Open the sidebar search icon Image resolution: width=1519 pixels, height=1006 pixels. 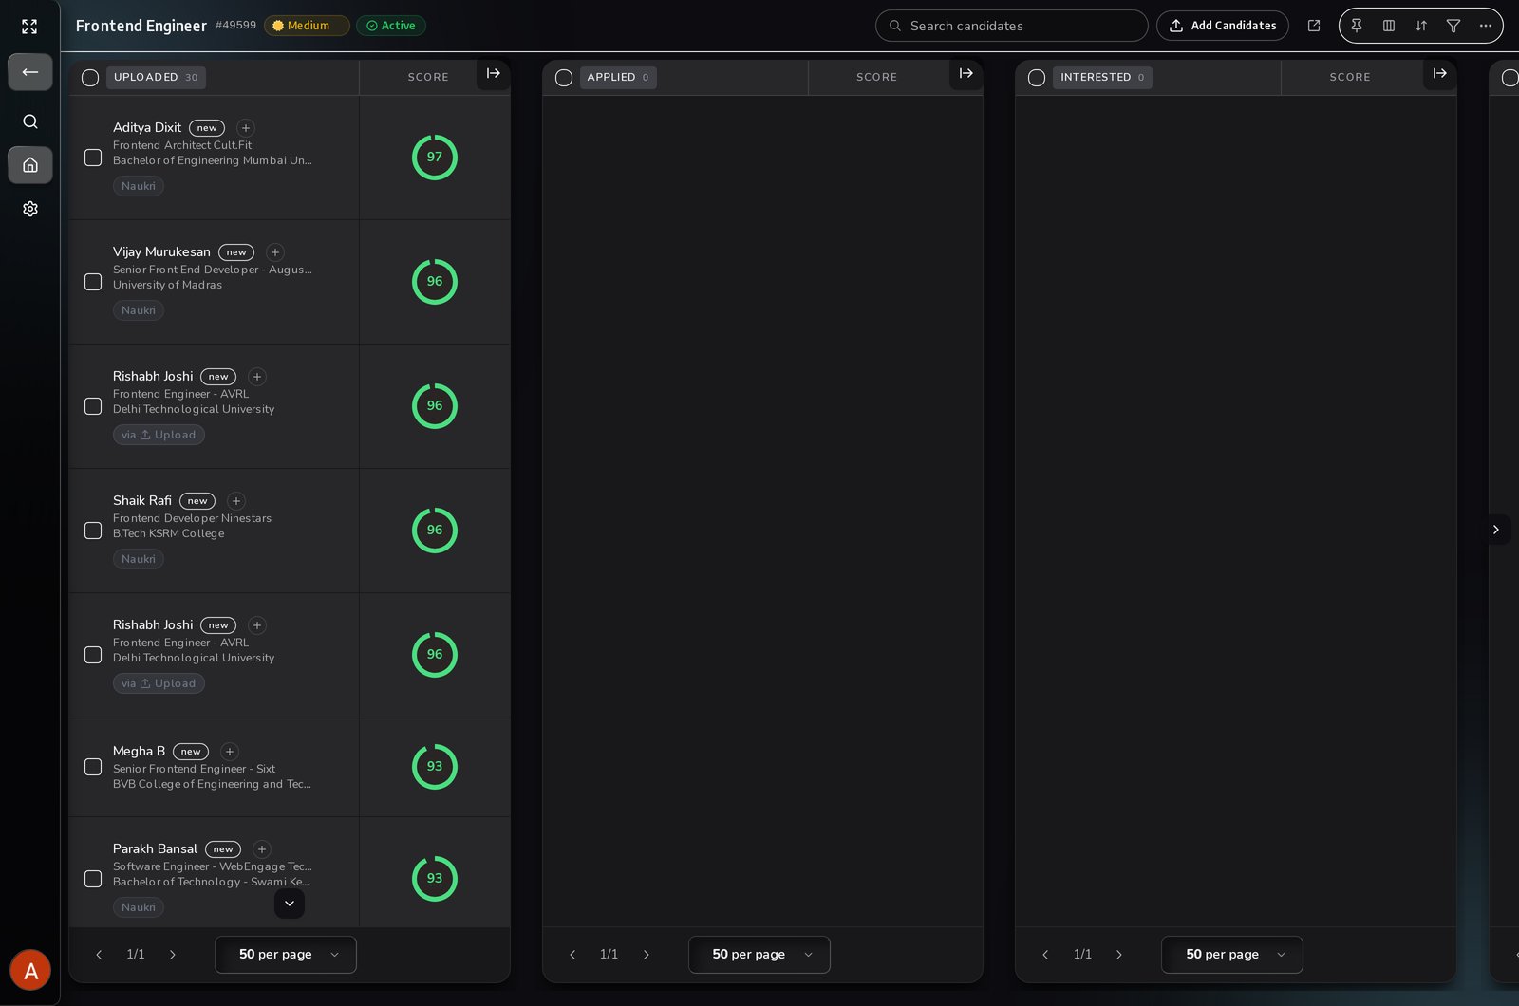click(x=30, y=121)
